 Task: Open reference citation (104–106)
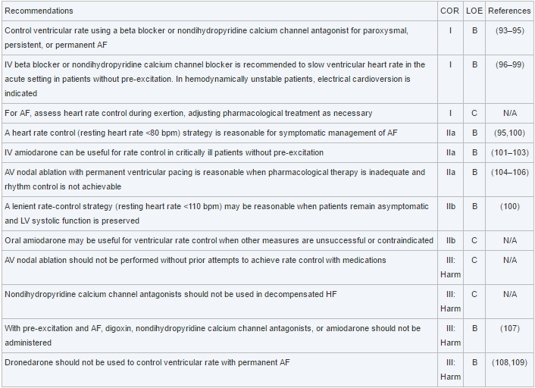(509, 172)
